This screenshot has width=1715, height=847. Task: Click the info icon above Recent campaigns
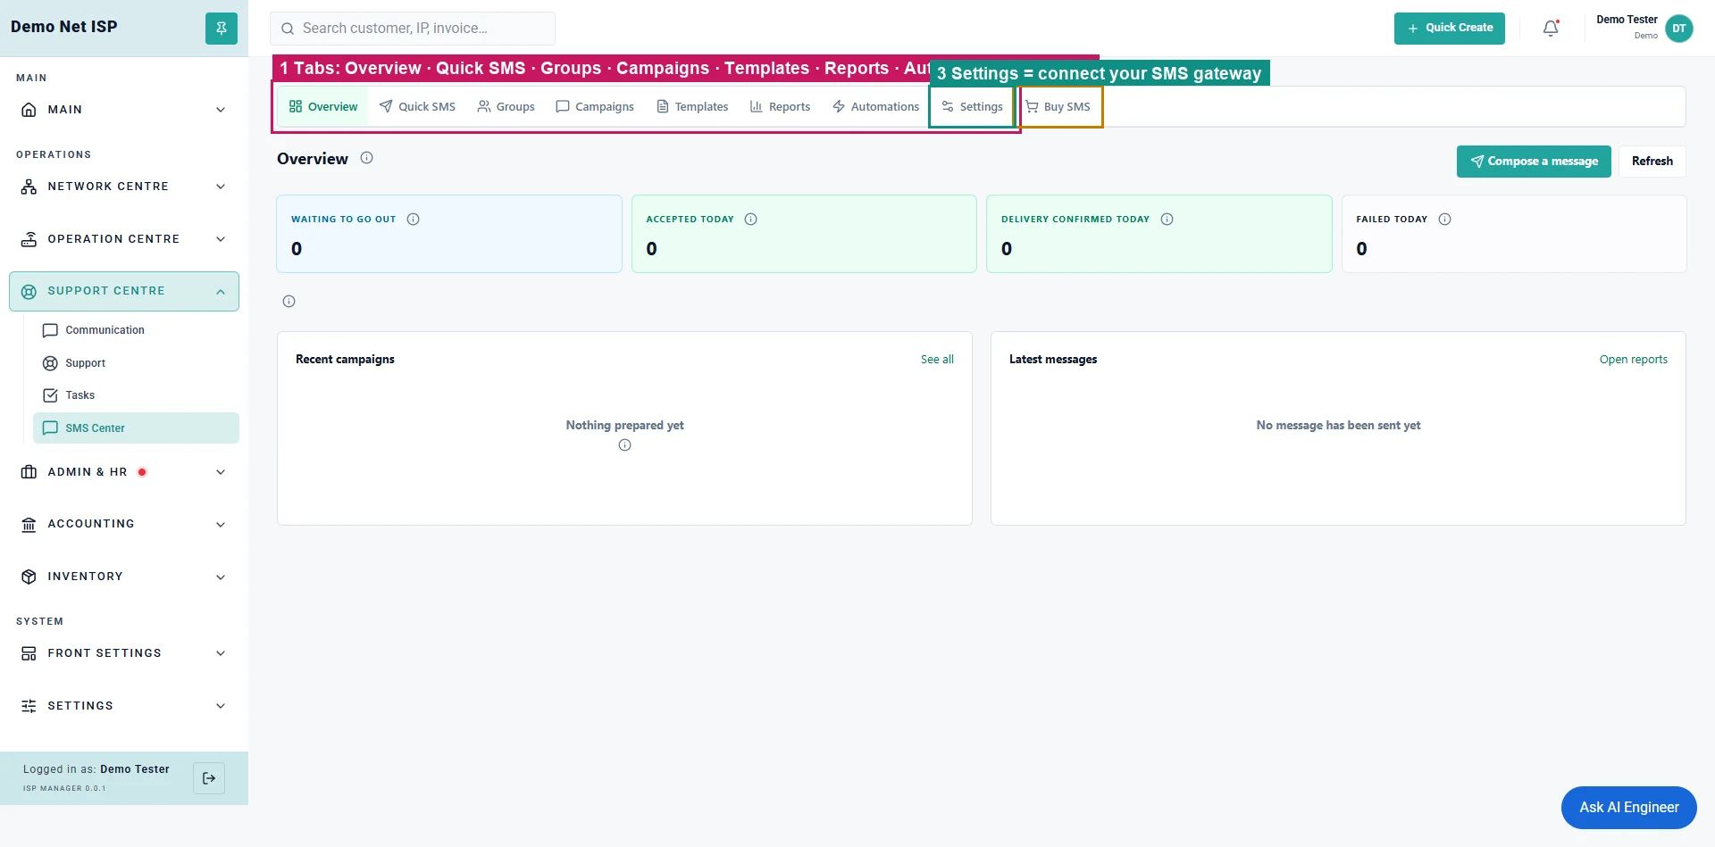tap(289, 302)
